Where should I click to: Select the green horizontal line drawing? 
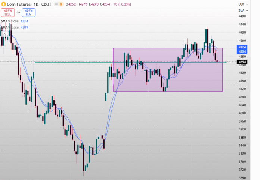tap(75, 62)
